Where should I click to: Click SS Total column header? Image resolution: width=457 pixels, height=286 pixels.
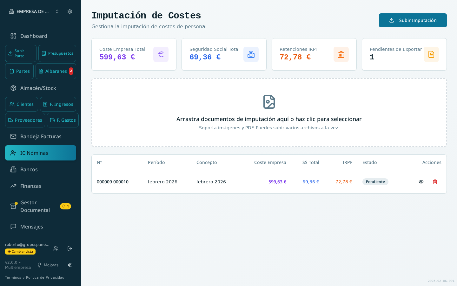pyautogui.click(x=311, y=162)
